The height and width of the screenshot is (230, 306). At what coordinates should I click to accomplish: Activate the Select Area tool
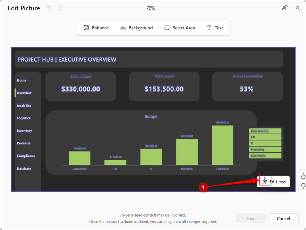179,28
